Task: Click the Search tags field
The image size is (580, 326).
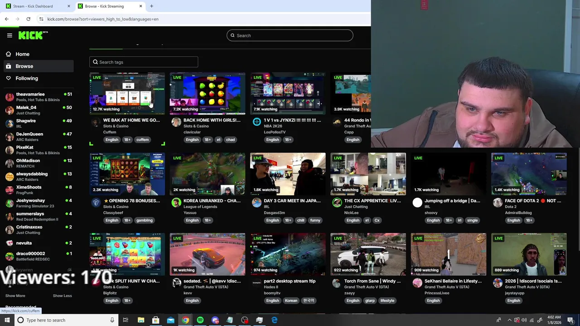Action: pos(144,62)
